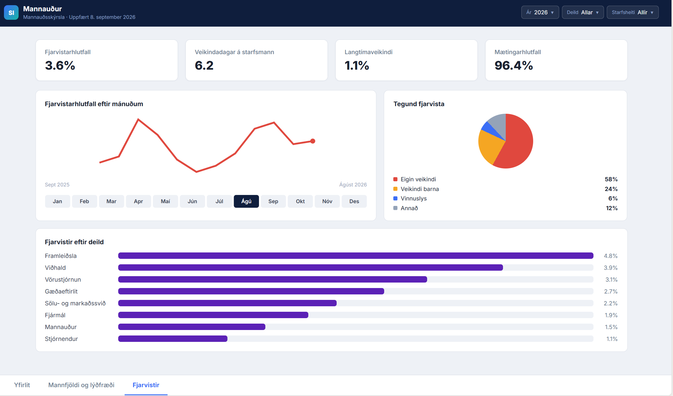Viewport: 673px width, 396px height.
Task: Click the 58% legend value
Action: pyautogui.click(x=611, y=179)
